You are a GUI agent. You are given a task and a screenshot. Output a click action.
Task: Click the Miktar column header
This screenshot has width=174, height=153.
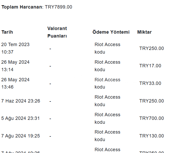point(144,32)
